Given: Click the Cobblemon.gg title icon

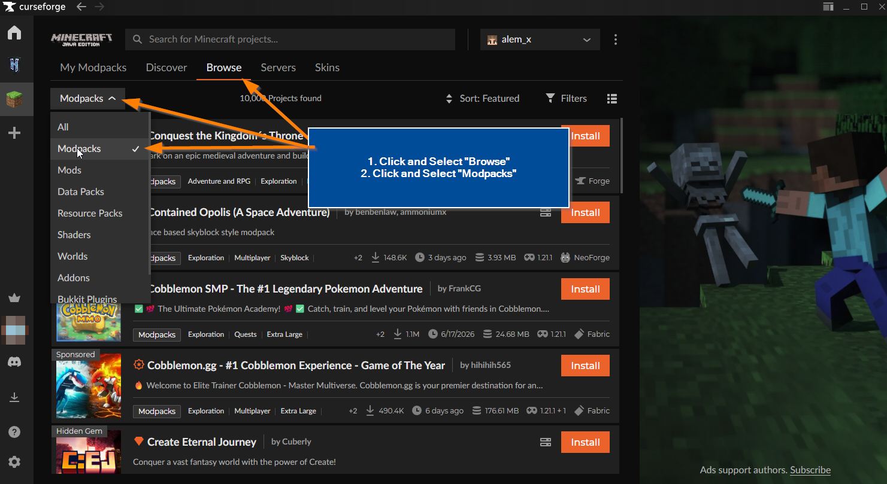Looking at the screenshot, I should tap(139, 365).
